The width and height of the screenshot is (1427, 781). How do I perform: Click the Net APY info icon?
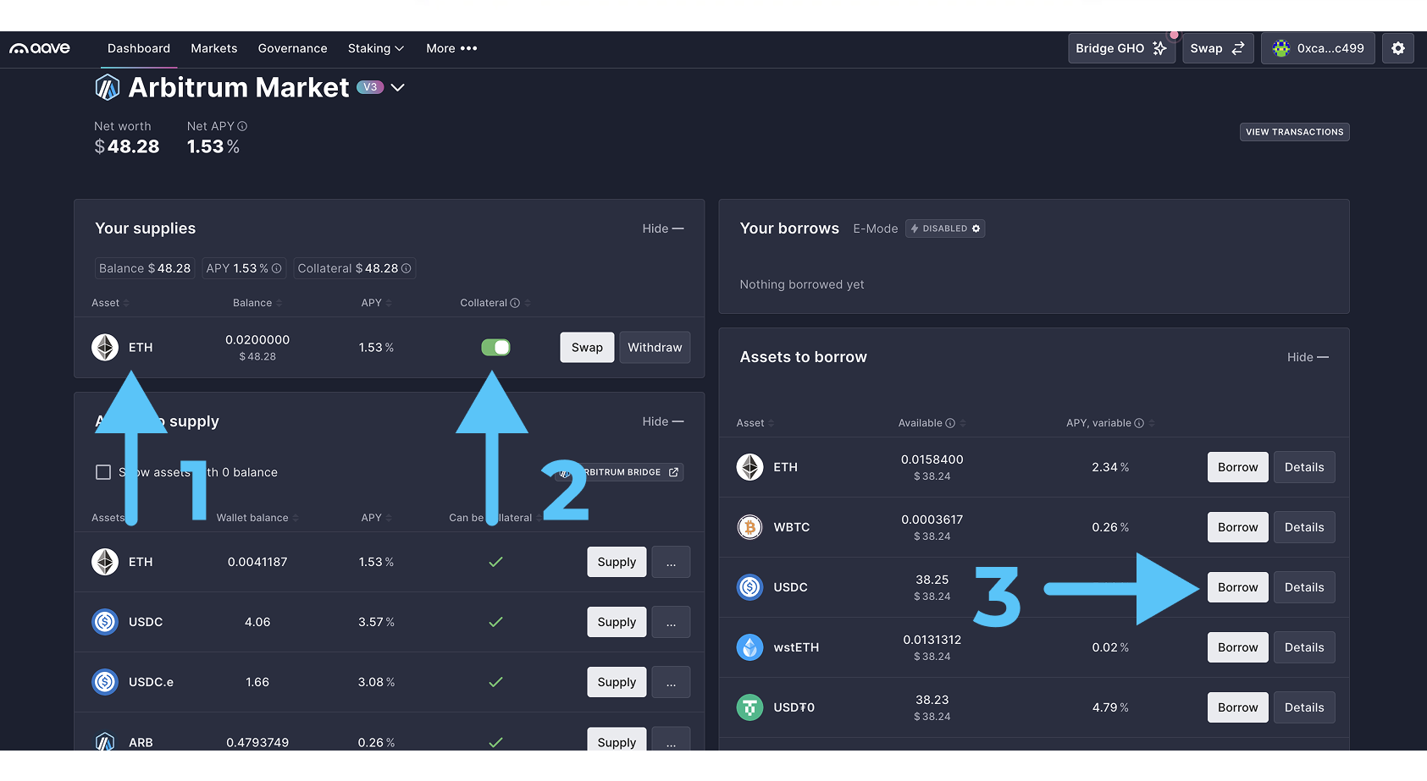[242, 126]
